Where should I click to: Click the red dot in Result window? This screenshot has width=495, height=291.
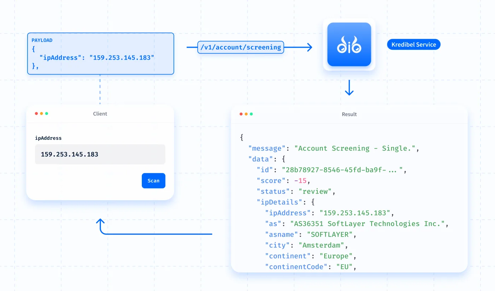coord(241,114)
